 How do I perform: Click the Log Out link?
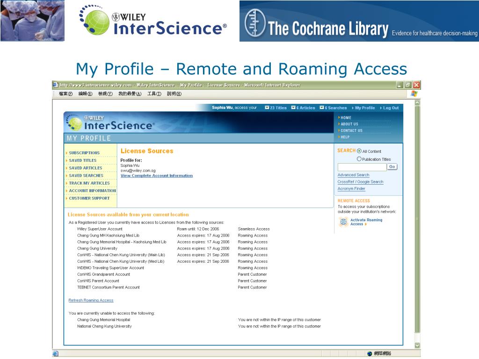391,108
